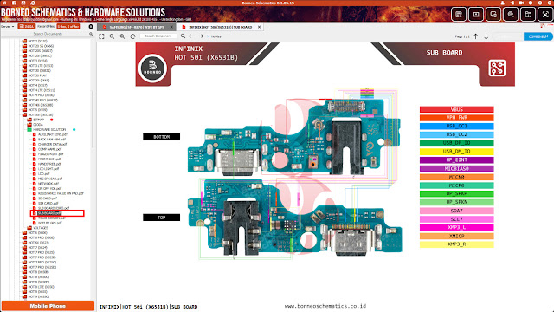554x312 pixels.
Task: Click in the Search Component field
Action: click(x=158, y=36)
